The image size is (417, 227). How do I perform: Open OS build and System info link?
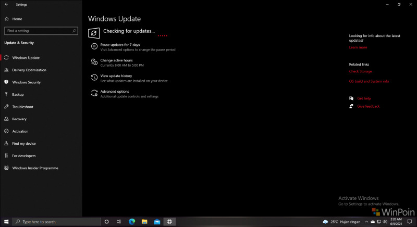369,81
